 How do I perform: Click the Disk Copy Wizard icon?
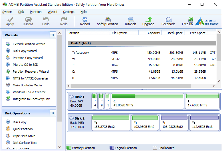pos(8,51)
